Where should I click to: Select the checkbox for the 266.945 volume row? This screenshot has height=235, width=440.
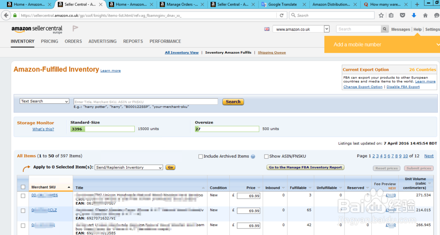click(23, 225)
